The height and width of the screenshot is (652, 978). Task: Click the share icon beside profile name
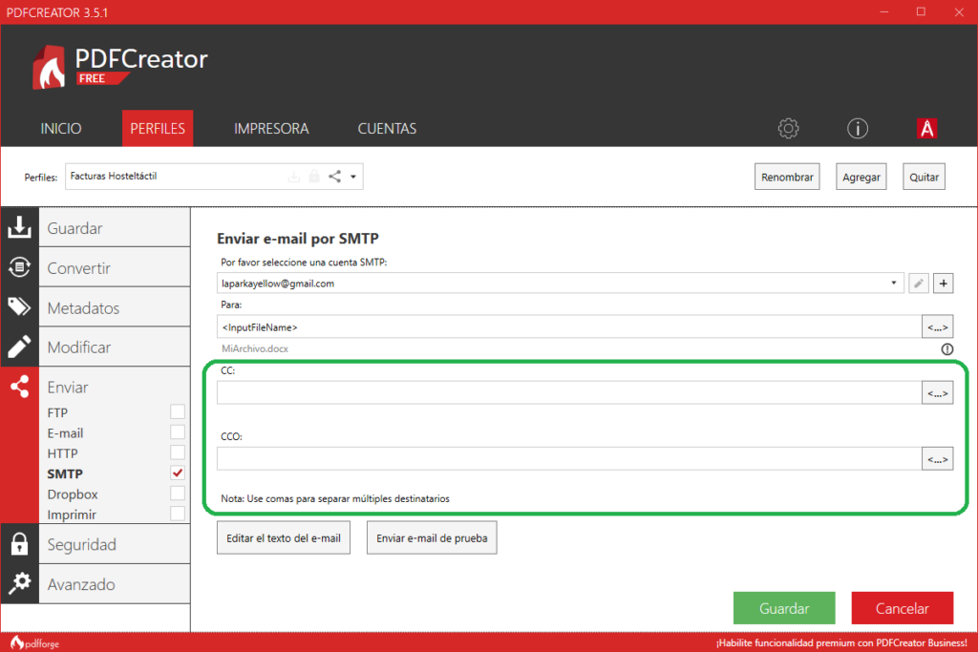point(335,177)
